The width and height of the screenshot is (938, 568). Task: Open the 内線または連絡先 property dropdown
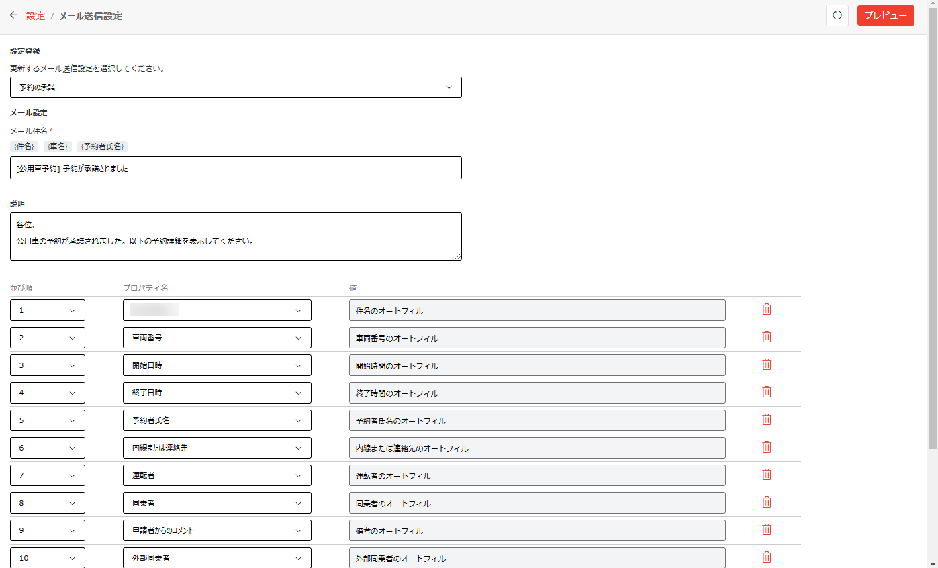217,448
